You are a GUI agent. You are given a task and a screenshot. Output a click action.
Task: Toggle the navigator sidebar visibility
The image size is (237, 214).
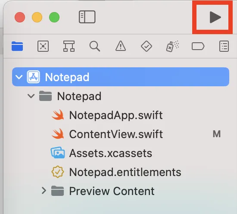tap(87, 17)
